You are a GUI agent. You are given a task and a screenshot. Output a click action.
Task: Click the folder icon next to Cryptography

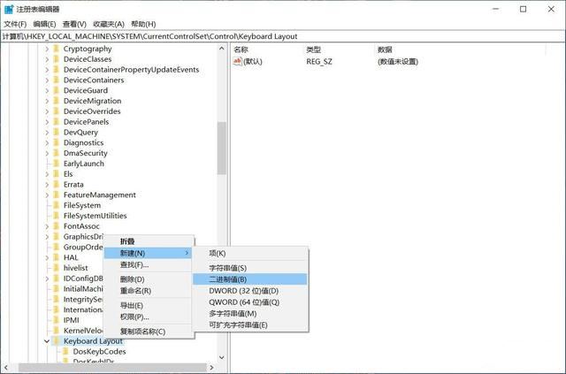pyautogui.click(x=56, y=49)
